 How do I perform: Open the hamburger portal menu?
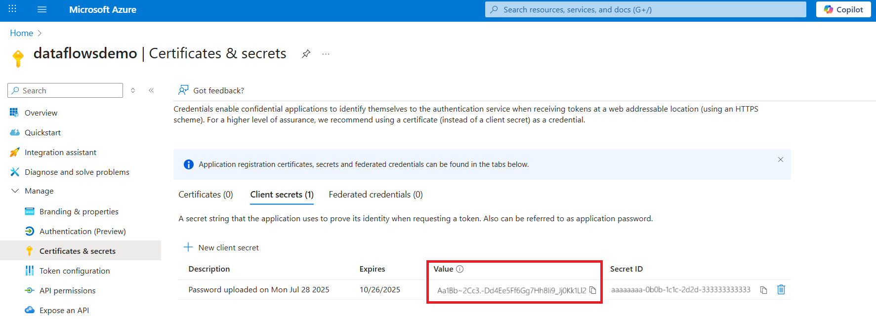coord(42,9)
